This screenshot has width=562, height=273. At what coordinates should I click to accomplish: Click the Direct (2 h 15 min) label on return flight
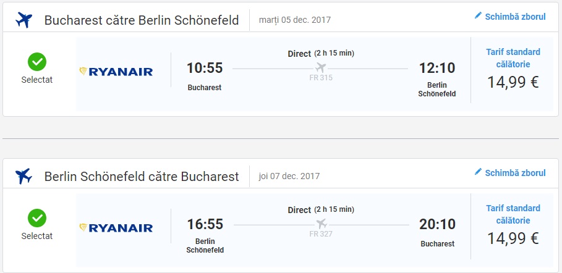pos(321,209)
